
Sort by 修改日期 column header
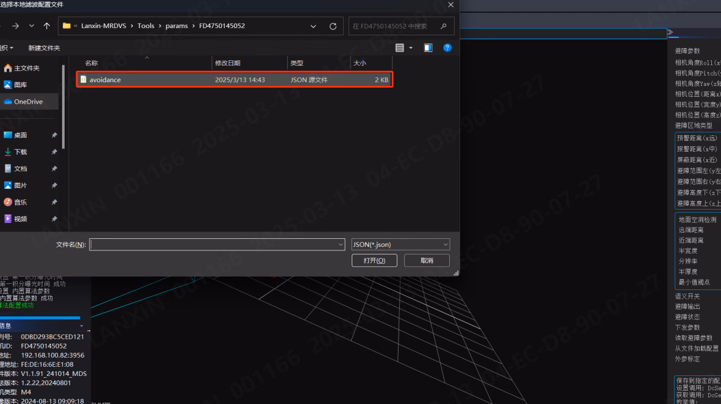click(x=227, y=63)
